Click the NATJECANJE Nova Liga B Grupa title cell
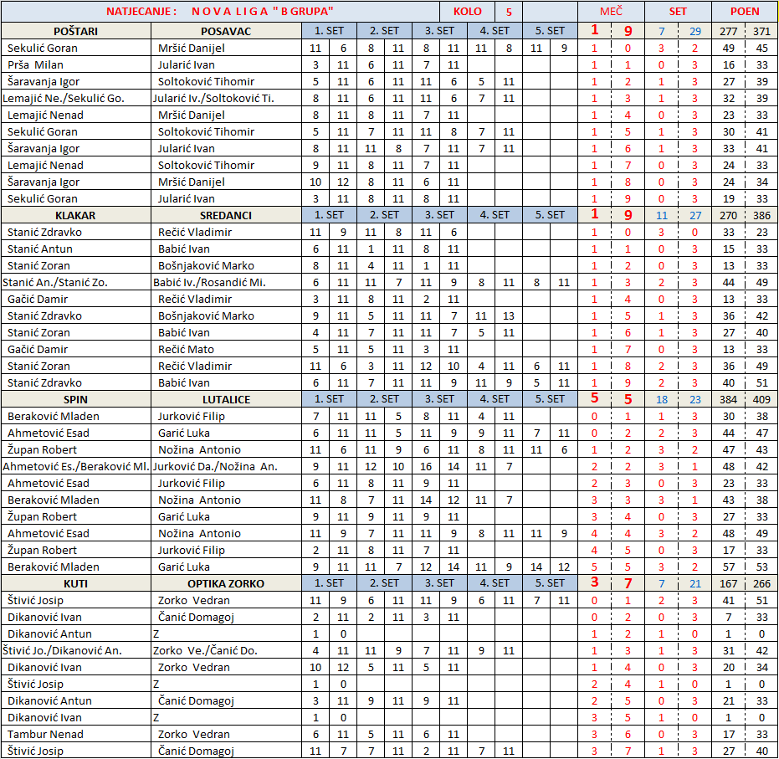The width and height of the screenshot is (779, 759). pyautogui.click(x=220, y=12)
